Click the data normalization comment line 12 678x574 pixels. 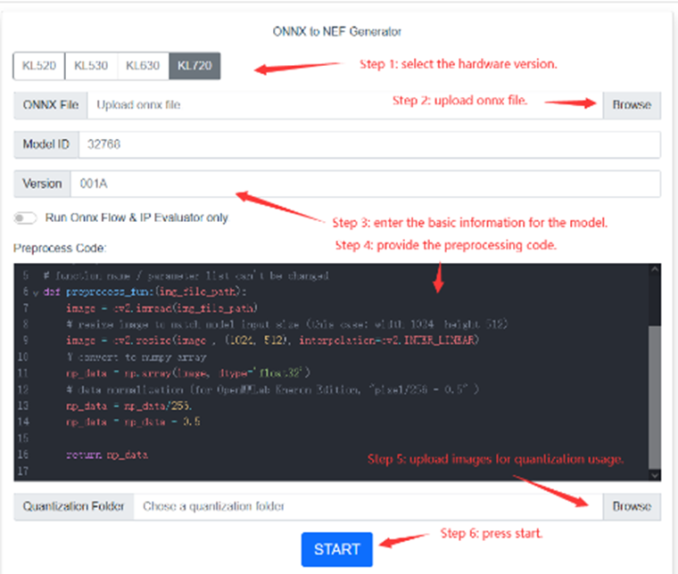pyautogui.click(x=272, y=389)
